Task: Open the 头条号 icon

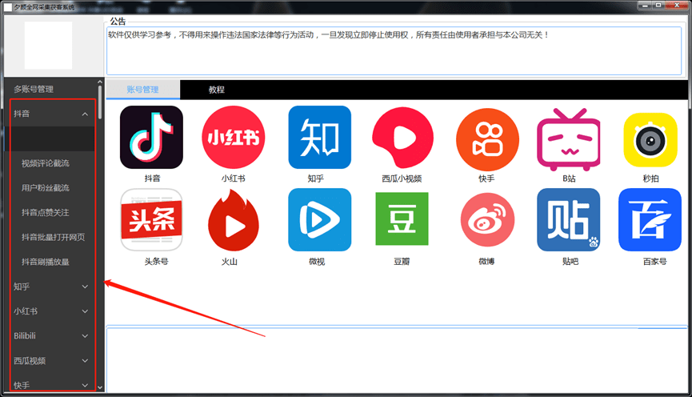Action: pos(151,220)
